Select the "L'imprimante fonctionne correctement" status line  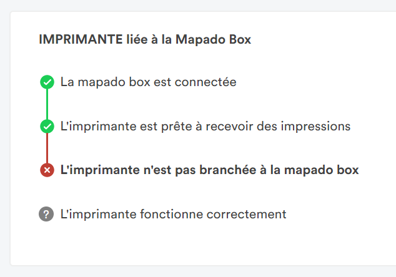173,214
